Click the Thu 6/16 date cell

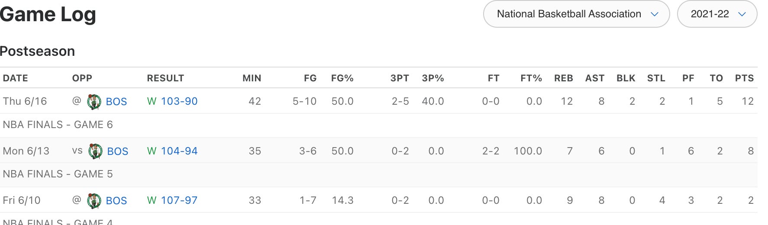25,101
